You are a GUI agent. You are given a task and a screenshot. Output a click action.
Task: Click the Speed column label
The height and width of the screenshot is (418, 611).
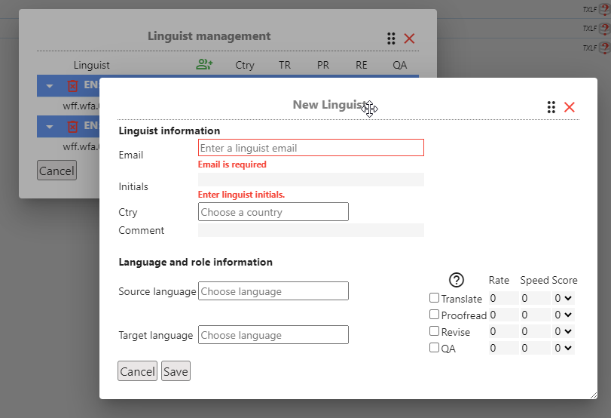pos(534,280)
